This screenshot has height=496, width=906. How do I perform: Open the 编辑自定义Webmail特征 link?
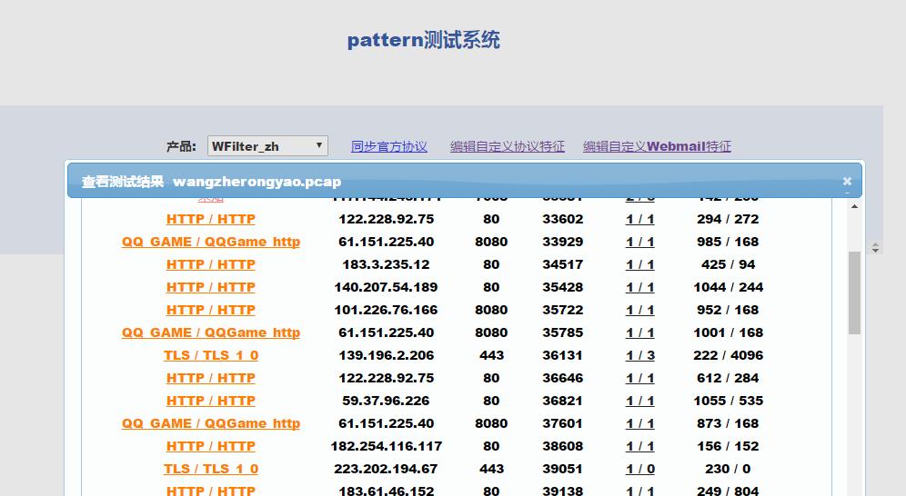coord(657,146)
